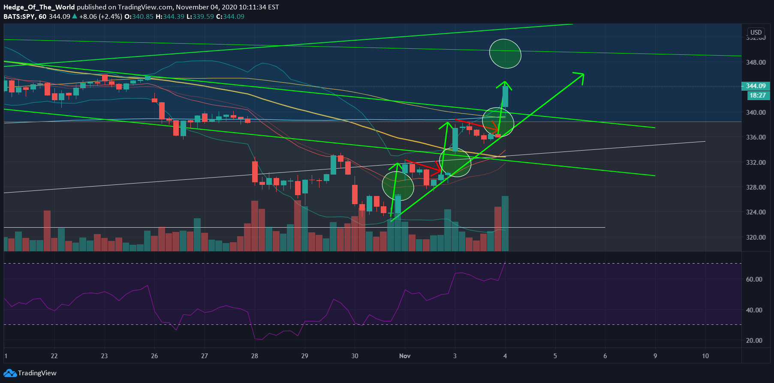Click the 336.00 price axis label
This screenshot has width=774, height=383.
[756, 137]
